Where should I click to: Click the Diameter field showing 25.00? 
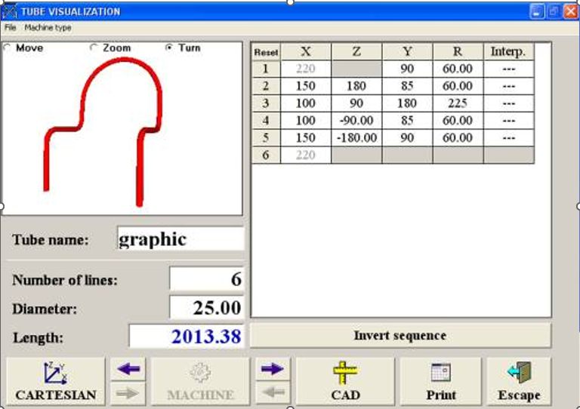(206, 307)
